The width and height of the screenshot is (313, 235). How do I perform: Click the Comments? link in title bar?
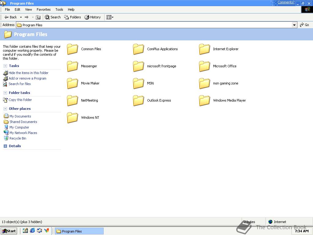tap(286, 2)
